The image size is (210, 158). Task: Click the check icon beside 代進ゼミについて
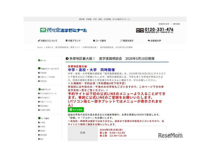[39, 41]
